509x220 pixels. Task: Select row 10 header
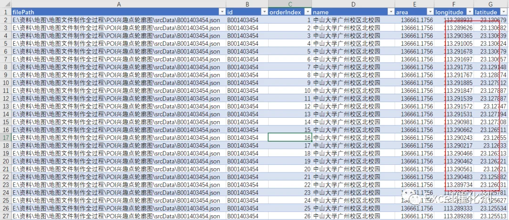(6, 83)
